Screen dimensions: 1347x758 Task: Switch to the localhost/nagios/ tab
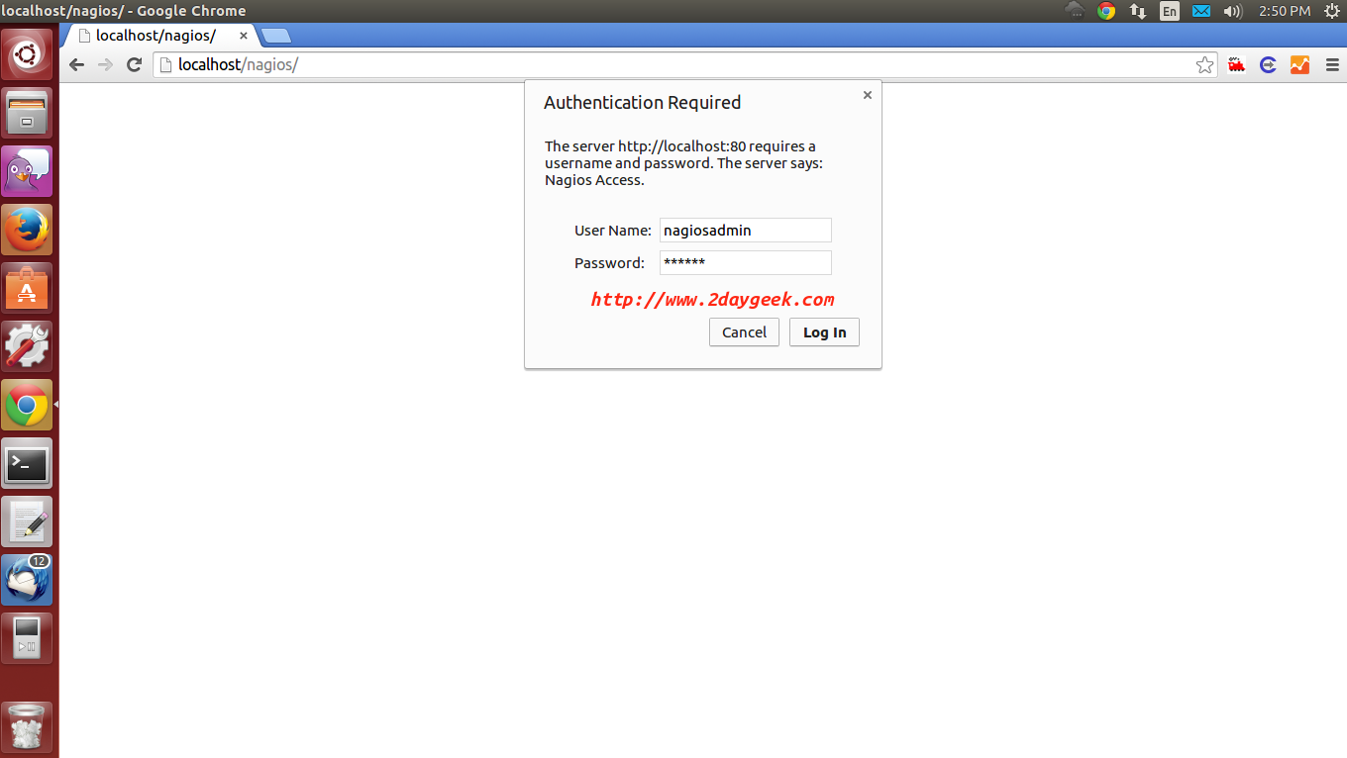pos(158,36)
